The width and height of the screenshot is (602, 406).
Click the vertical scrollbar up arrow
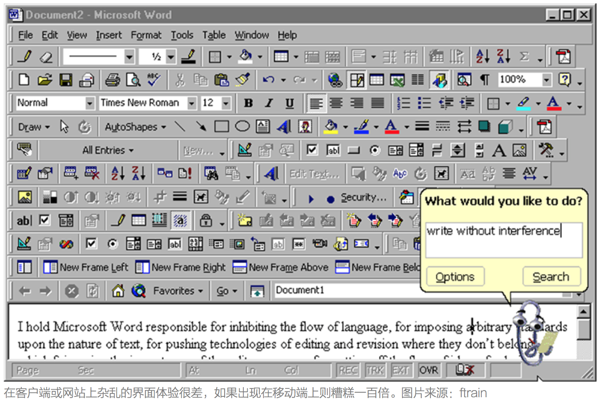click(584, 312)
